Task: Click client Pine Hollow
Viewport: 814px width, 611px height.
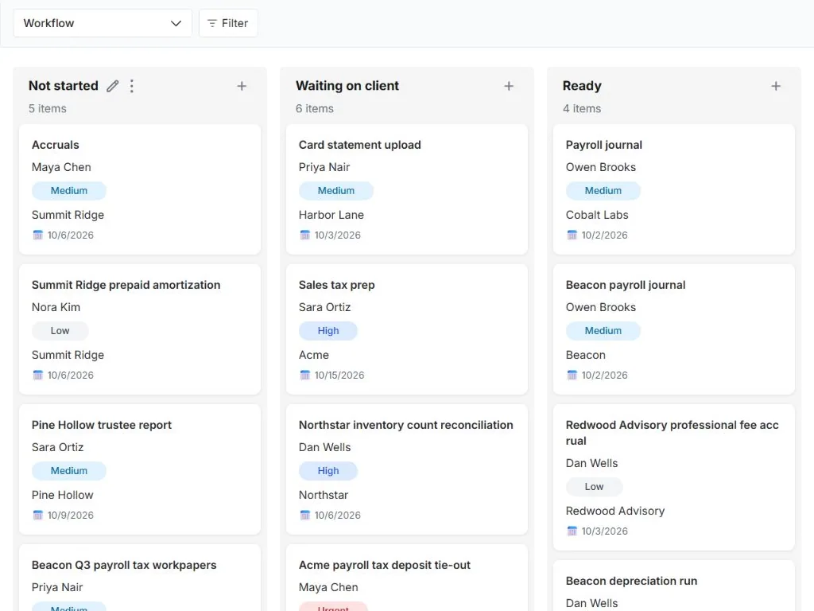Action: coord(62,495)
